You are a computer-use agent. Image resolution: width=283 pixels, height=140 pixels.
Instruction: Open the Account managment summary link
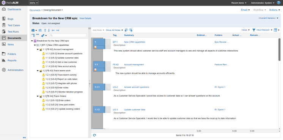(134, 64)
